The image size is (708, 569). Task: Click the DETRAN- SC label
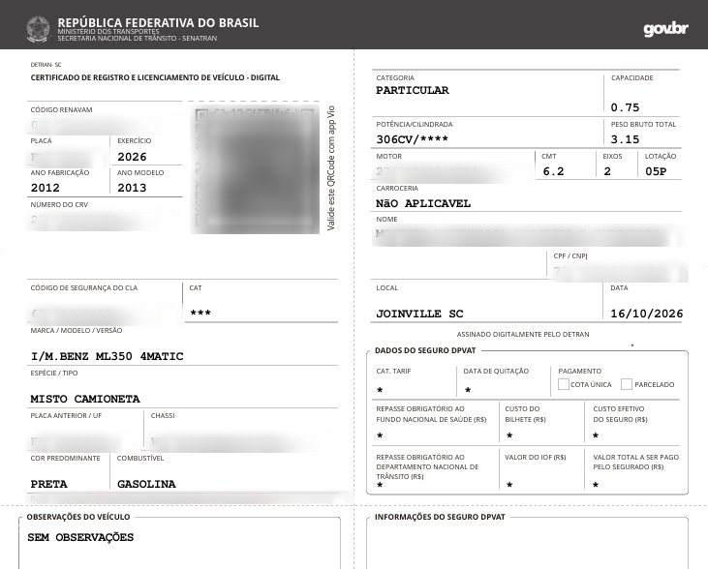[x=46, y=65]
